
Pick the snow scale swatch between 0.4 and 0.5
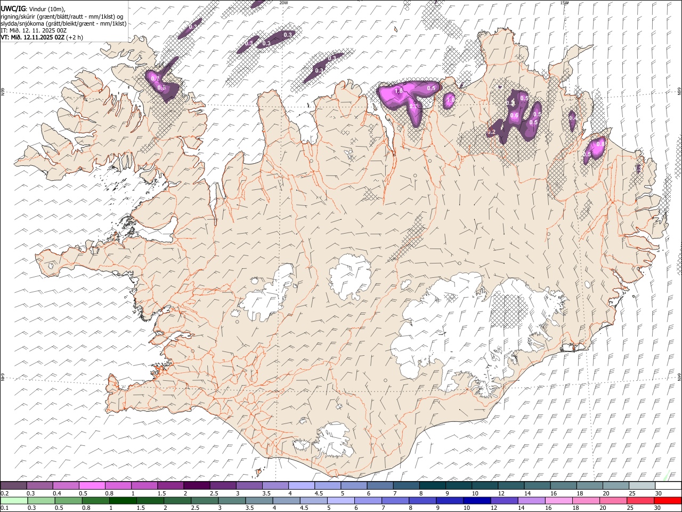[x=66, y=485]
